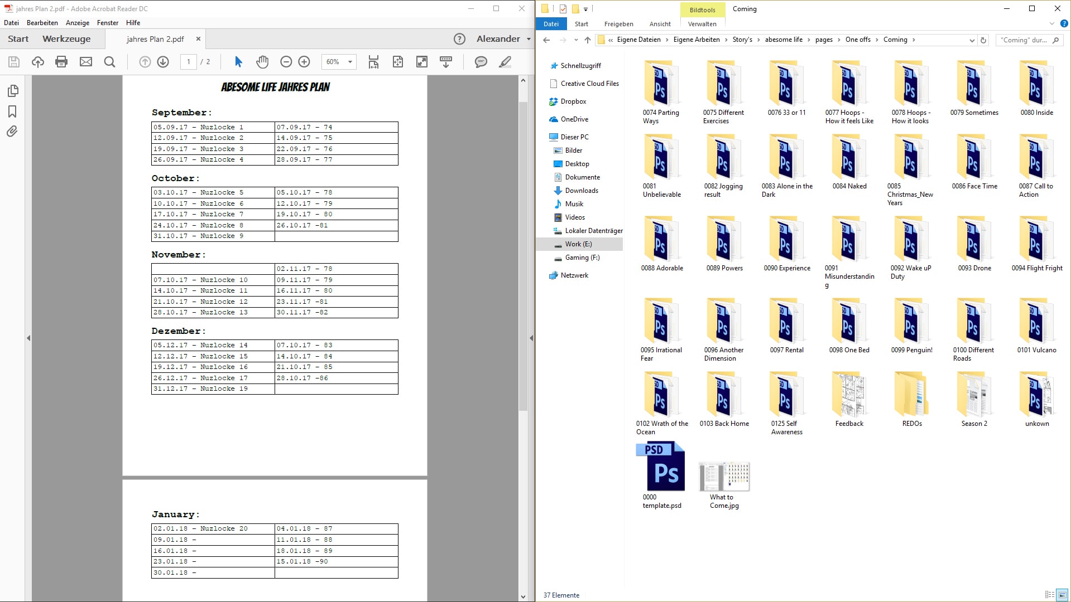Select Dropbox in the navigation pane
Screen dimensions: 1071x602
tap(573, 101)
